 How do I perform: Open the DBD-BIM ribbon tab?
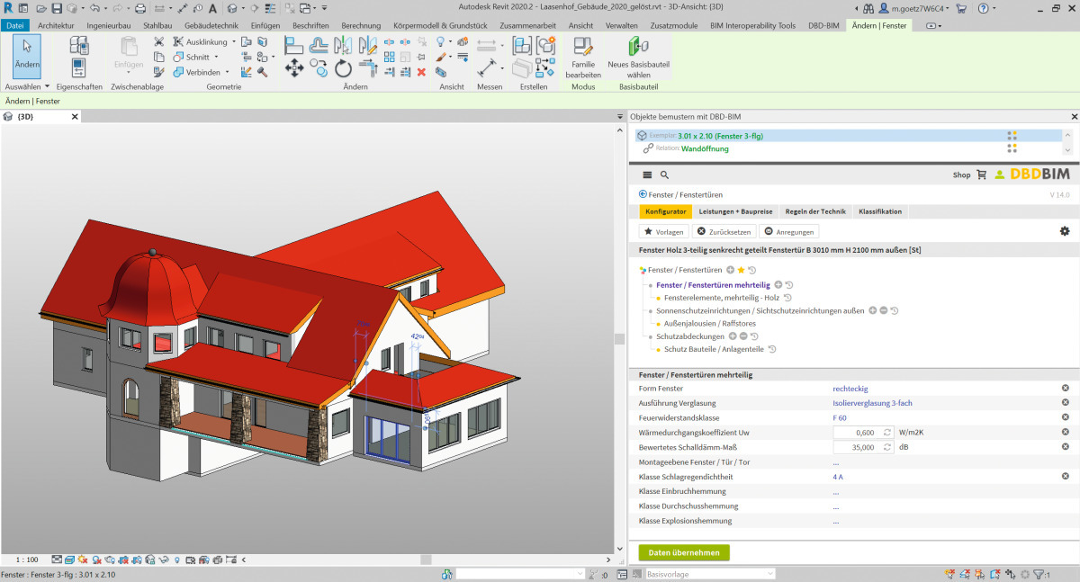click(825, 25)
